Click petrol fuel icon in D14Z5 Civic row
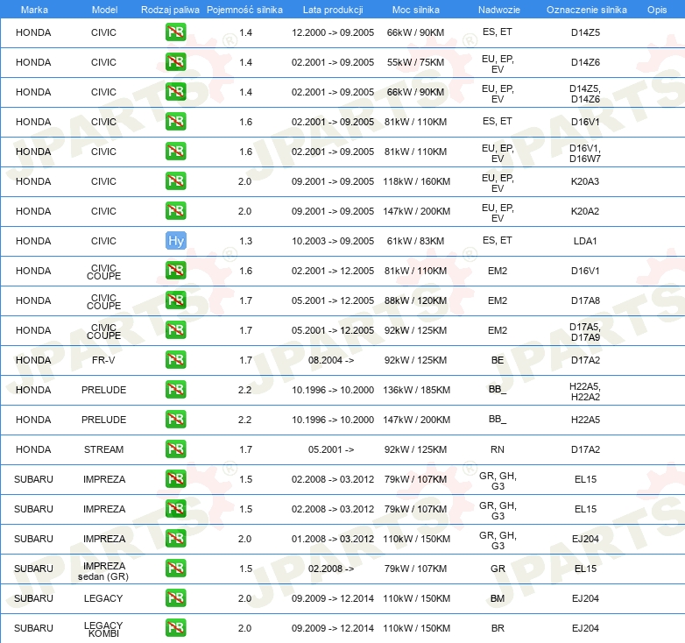Viewport: 685px width, 643px height. click(x=175, y=32)
